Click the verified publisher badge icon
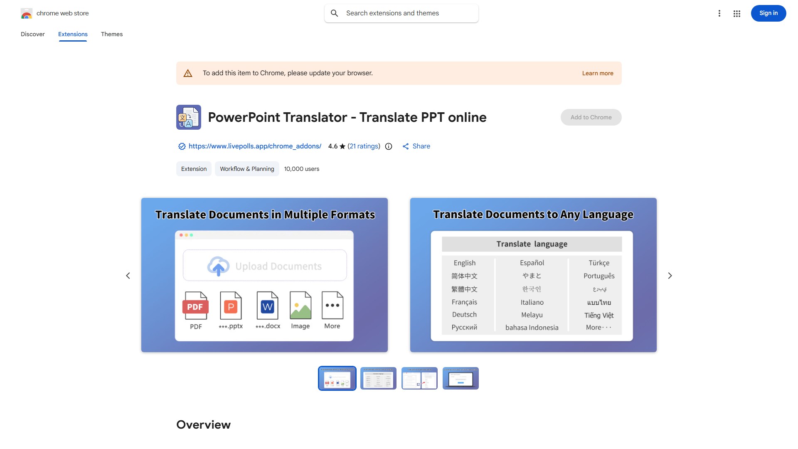The height and width of the screenshot is (449, 798). tap(182, 146)
